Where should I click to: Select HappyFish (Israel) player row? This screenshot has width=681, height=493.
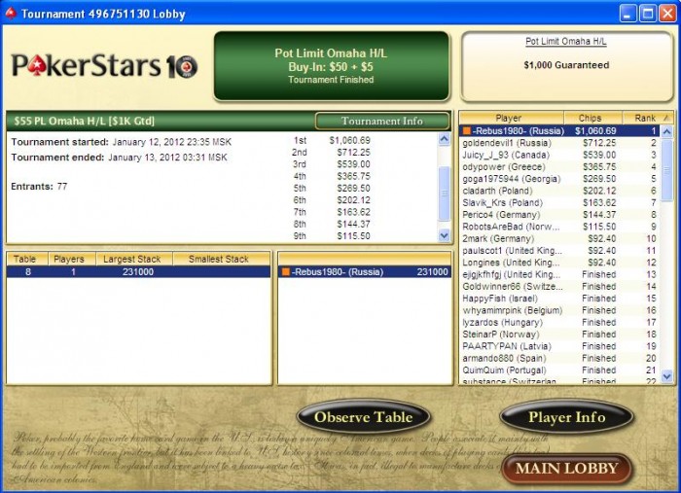coord(559,299)
